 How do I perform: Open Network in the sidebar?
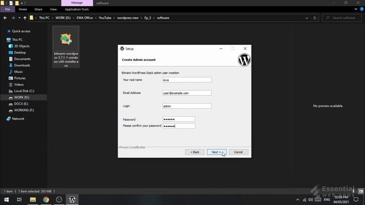coord(18,119)
